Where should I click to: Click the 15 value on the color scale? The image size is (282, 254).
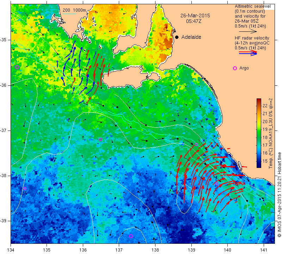tap(265, 161)
